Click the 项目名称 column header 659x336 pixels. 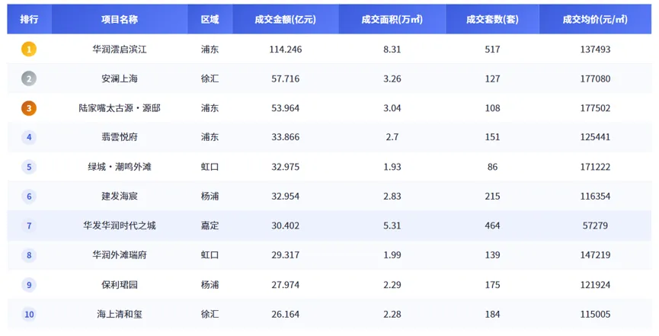(x=120, y=19)
